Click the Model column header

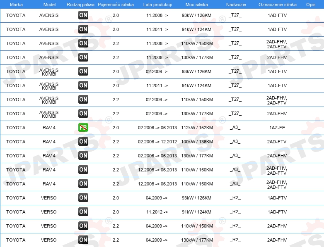(x=49, y=5)
